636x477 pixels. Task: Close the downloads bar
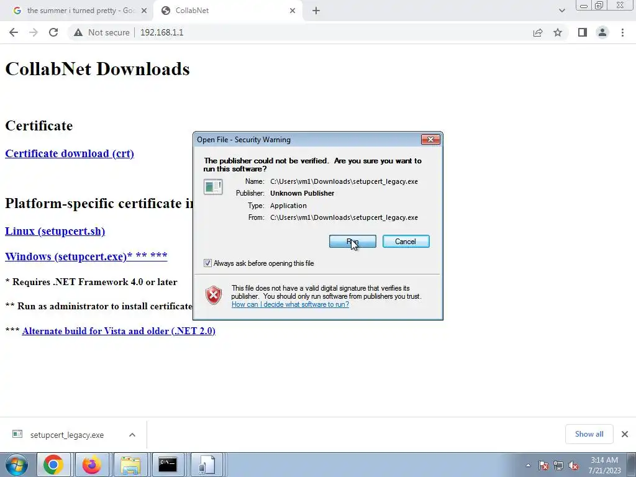coord(625,434)
